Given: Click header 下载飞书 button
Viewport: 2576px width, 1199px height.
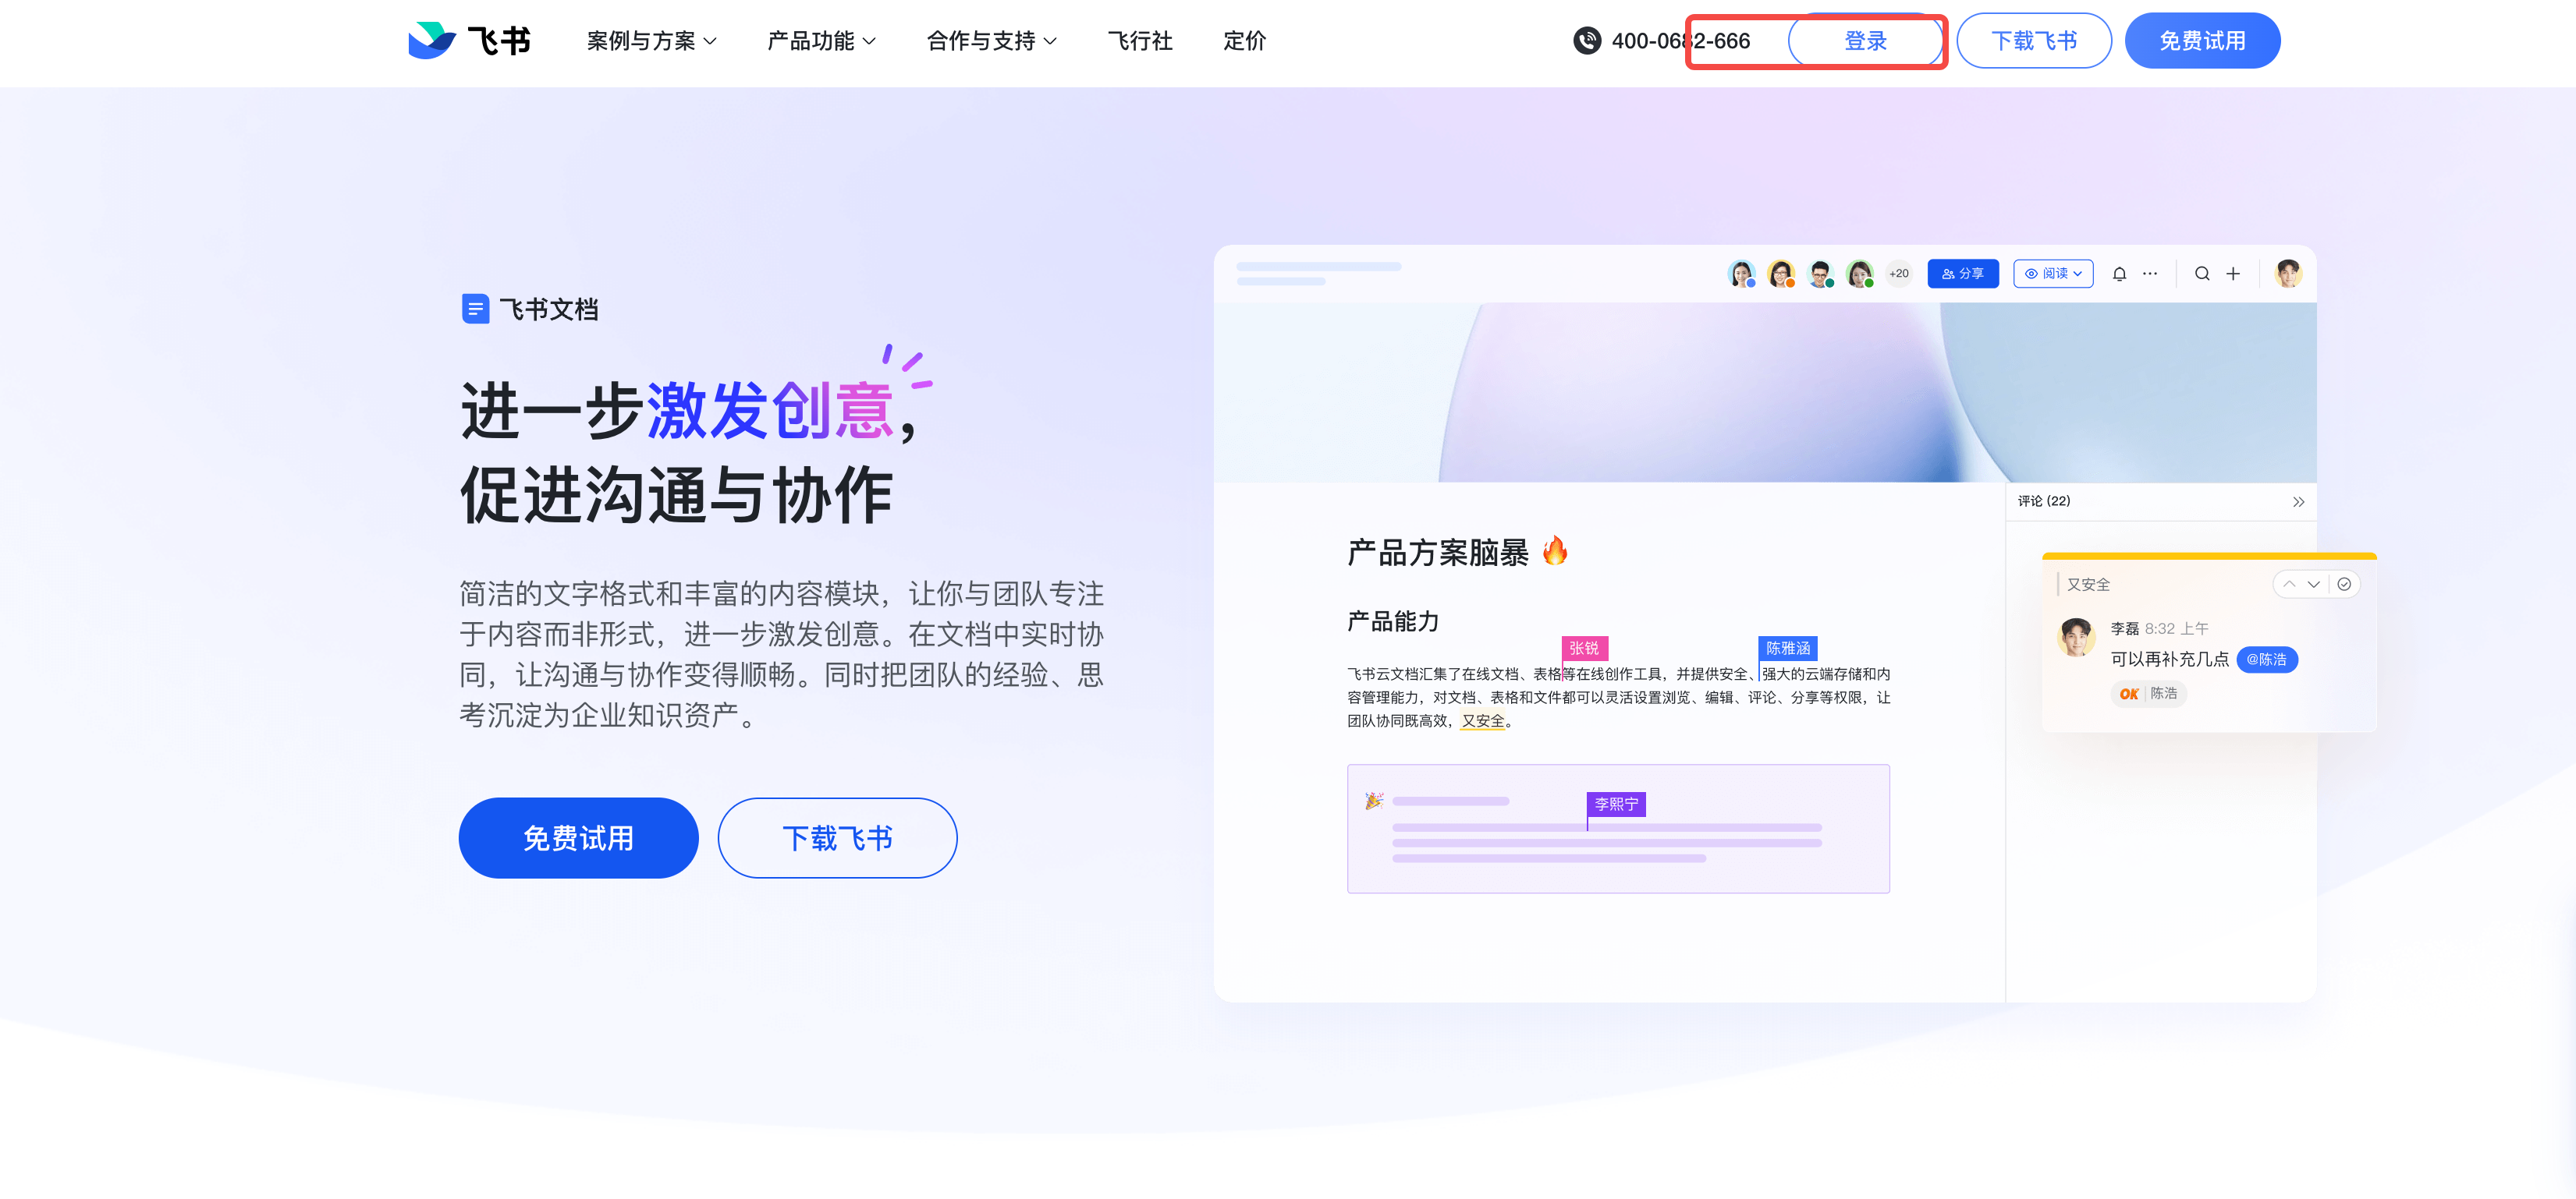Looking at the screenshot, I should (2033, 41).
